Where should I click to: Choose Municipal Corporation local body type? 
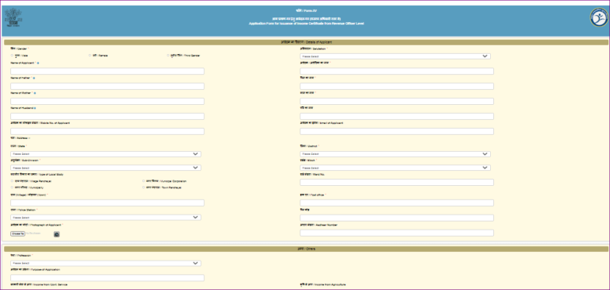point(144,181)
